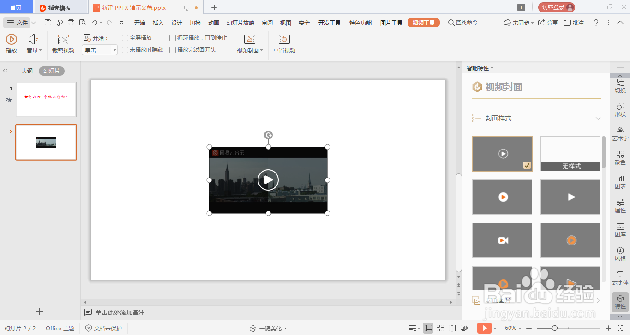Select slide 1 thumbnail
The image size is (630, 335).
point(46,99)
